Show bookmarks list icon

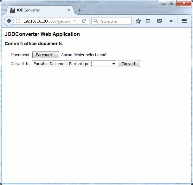tap(148, 21)
